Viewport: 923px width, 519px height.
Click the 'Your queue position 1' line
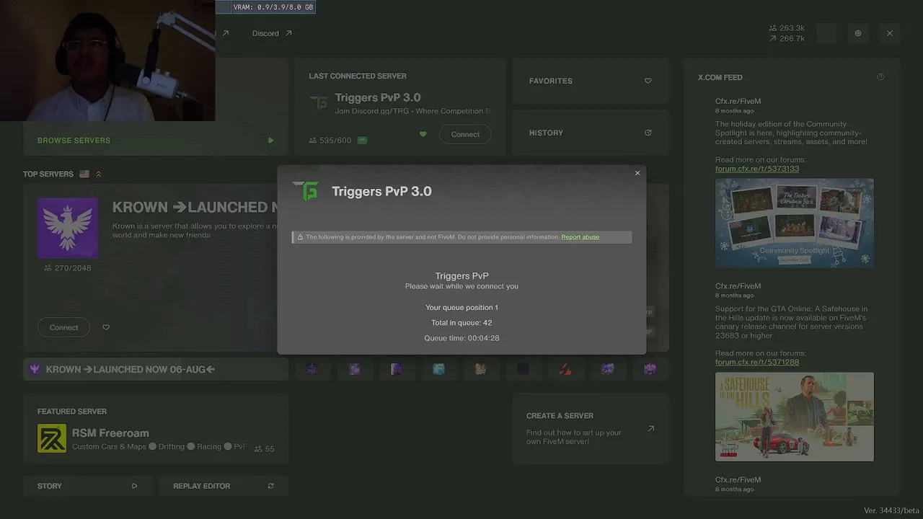[461, 308]
